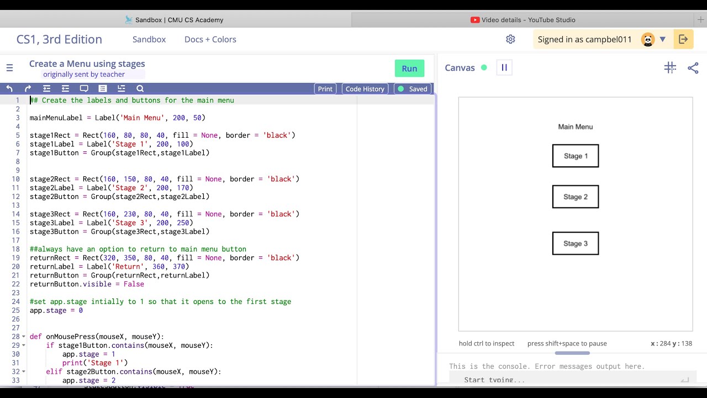Run the program with the Run button
The image size is (707, 398).
point(409,69)
